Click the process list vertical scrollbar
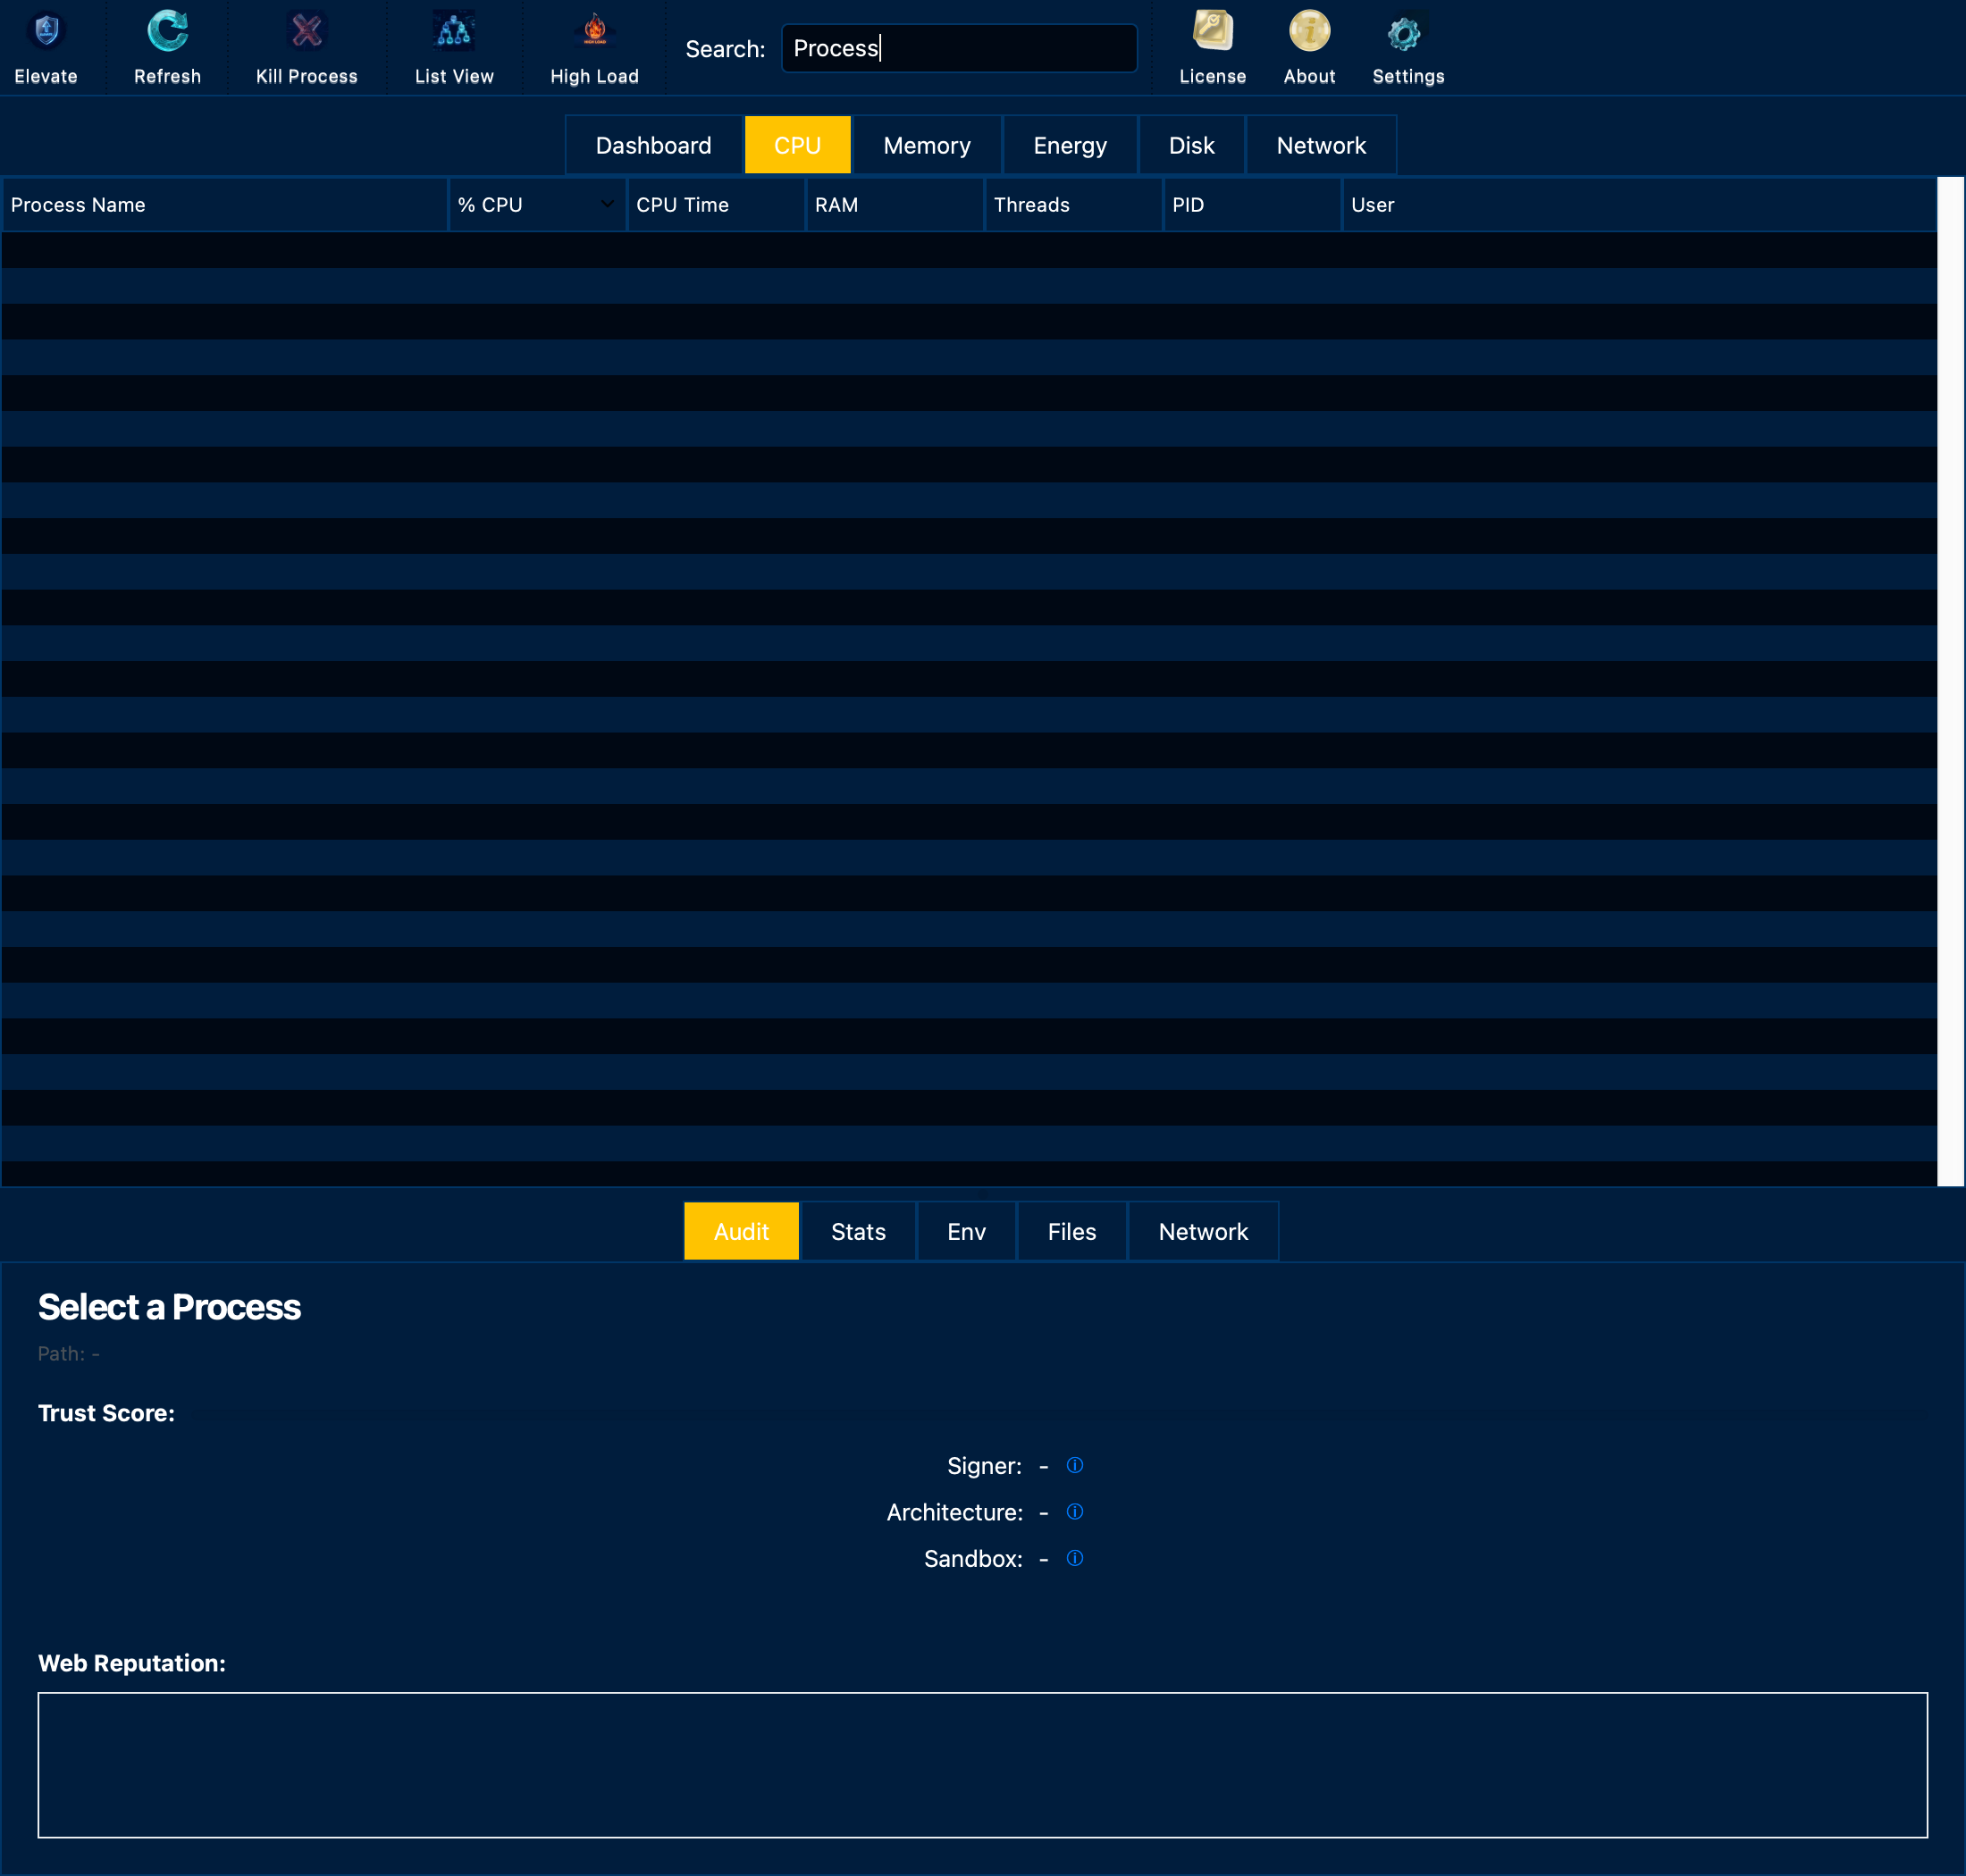This screenshot has height=1876, width=1966. [1950, 680]
